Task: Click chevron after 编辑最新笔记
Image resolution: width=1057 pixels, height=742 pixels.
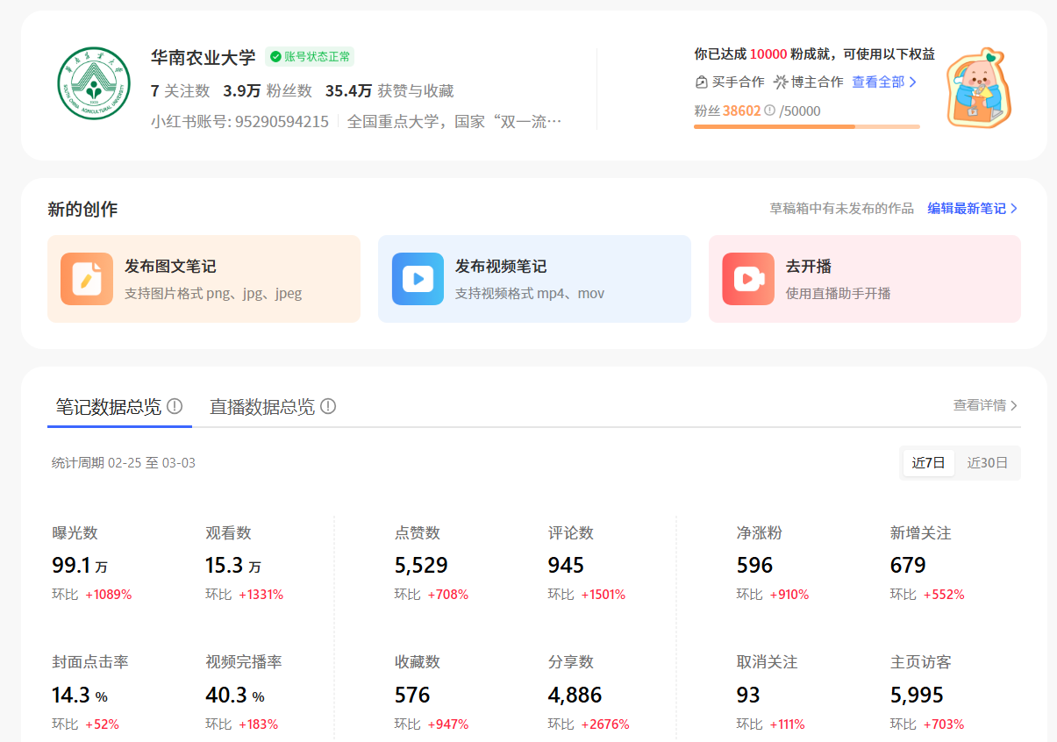Action: tap(1014, 209)
